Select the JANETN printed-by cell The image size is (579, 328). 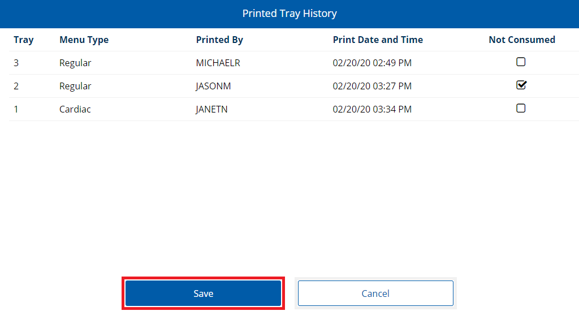click(211, 109)
